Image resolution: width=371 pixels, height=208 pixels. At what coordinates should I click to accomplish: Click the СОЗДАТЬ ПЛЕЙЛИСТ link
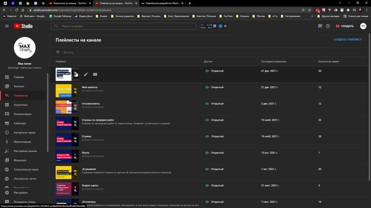coord(348,39)
